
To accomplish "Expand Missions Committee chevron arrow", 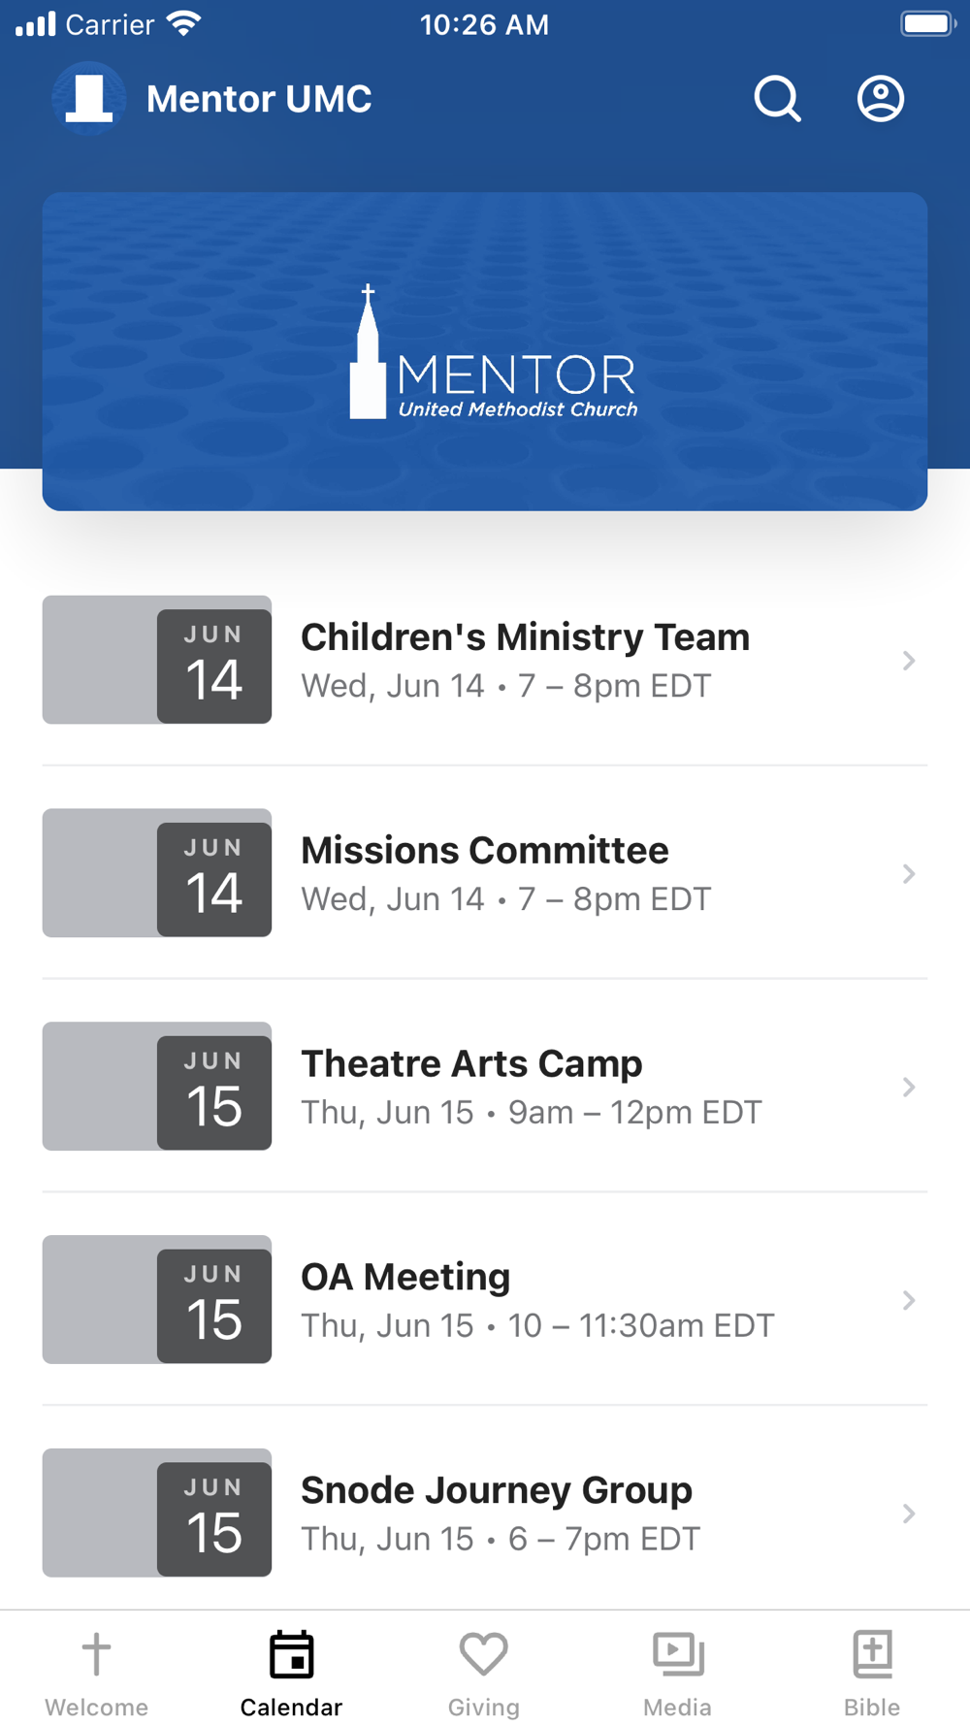I will tap(909, 874).
